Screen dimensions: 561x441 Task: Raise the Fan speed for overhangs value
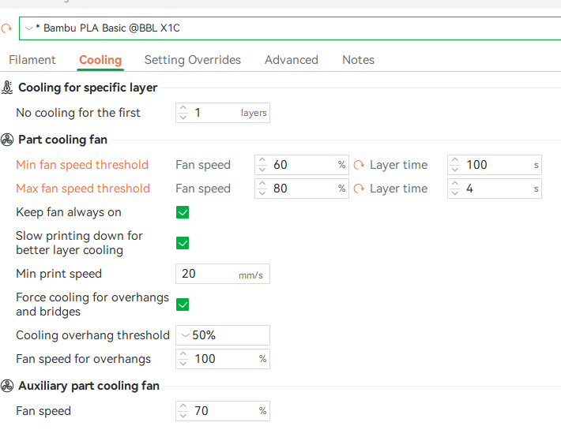[x=183, y=354]
